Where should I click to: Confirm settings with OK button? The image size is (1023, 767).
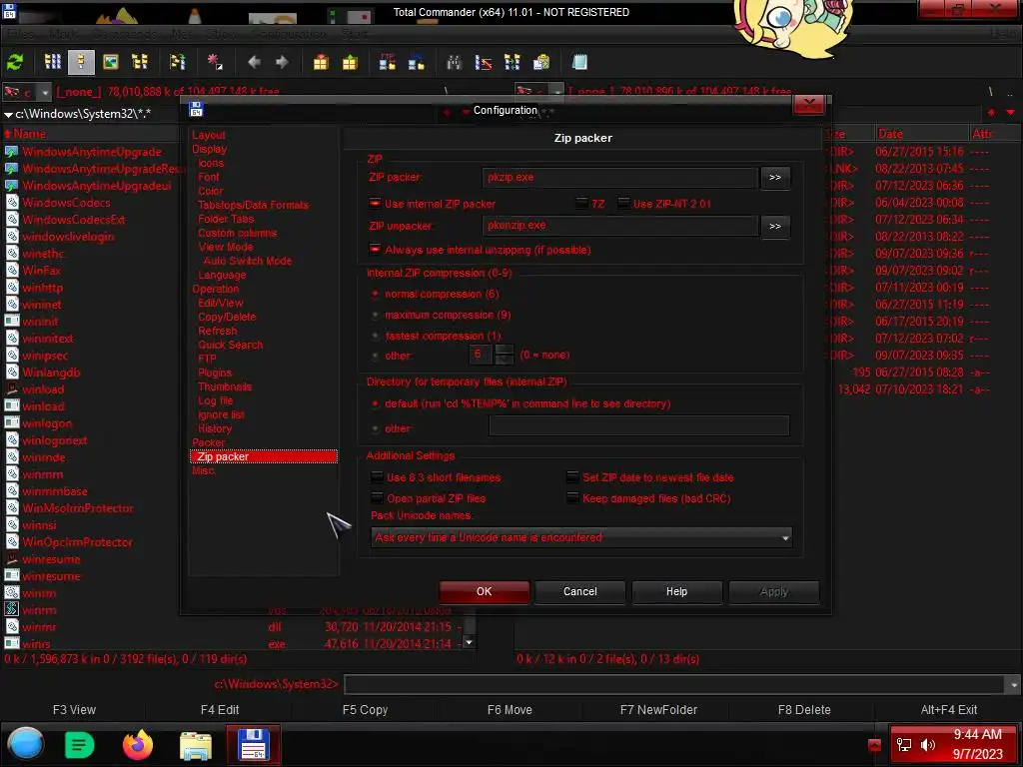(x=485, y=591)
